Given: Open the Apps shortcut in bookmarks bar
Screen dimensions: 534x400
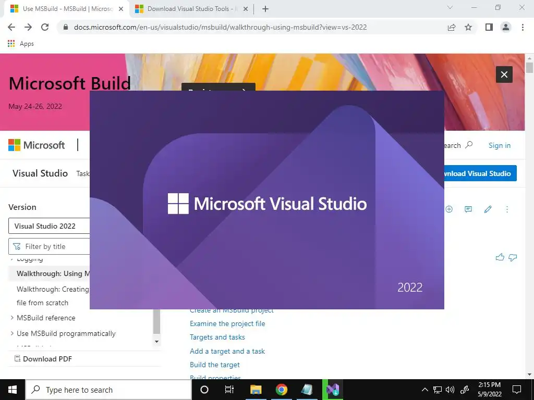Looking at the screenshot, I should 20,44.
